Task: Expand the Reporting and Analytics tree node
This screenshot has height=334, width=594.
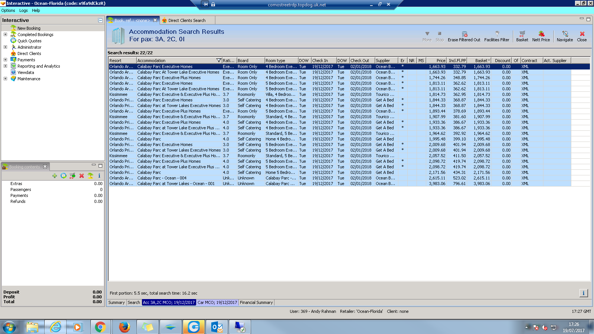Action: pyautogui.click(x=5, y=66)
